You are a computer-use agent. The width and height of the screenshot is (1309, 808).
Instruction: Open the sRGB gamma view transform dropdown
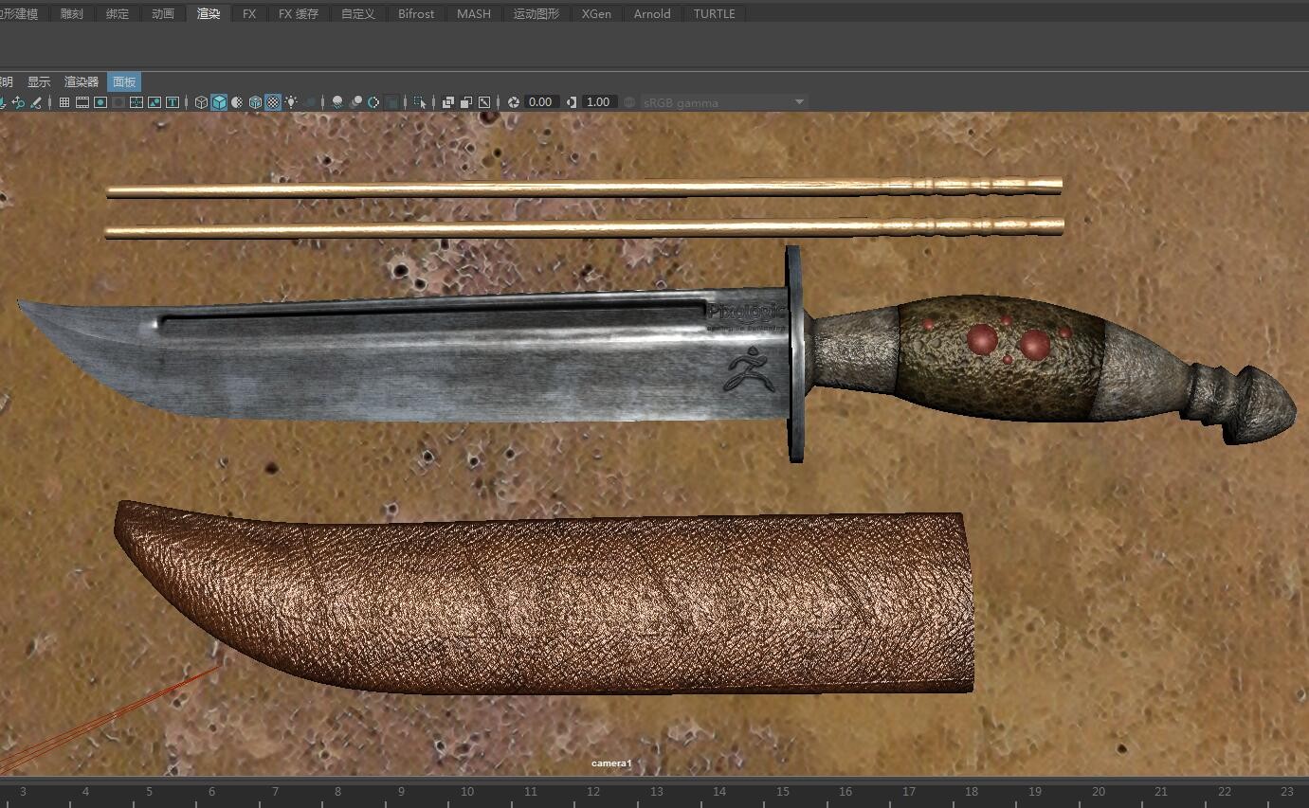pyautogui.click(x=724, y=102)
